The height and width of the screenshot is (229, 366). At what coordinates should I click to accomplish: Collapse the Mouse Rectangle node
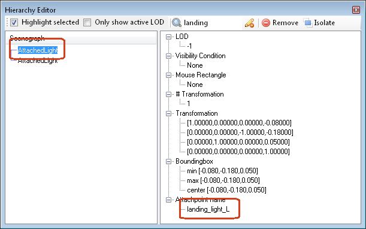coord(168,75)
